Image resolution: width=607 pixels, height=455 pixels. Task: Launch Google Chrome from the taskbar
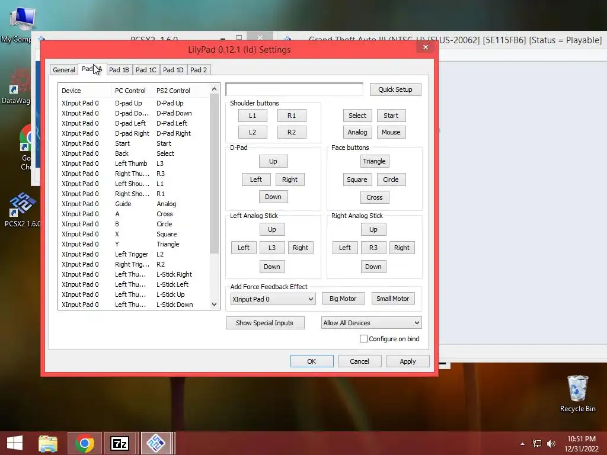[85, 443]
